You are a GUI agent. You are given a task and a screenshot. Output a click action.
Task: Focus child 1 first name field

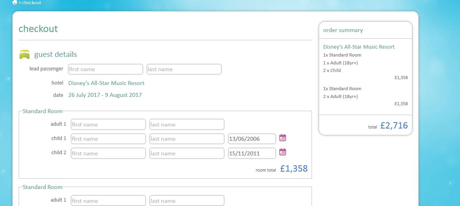108,139
